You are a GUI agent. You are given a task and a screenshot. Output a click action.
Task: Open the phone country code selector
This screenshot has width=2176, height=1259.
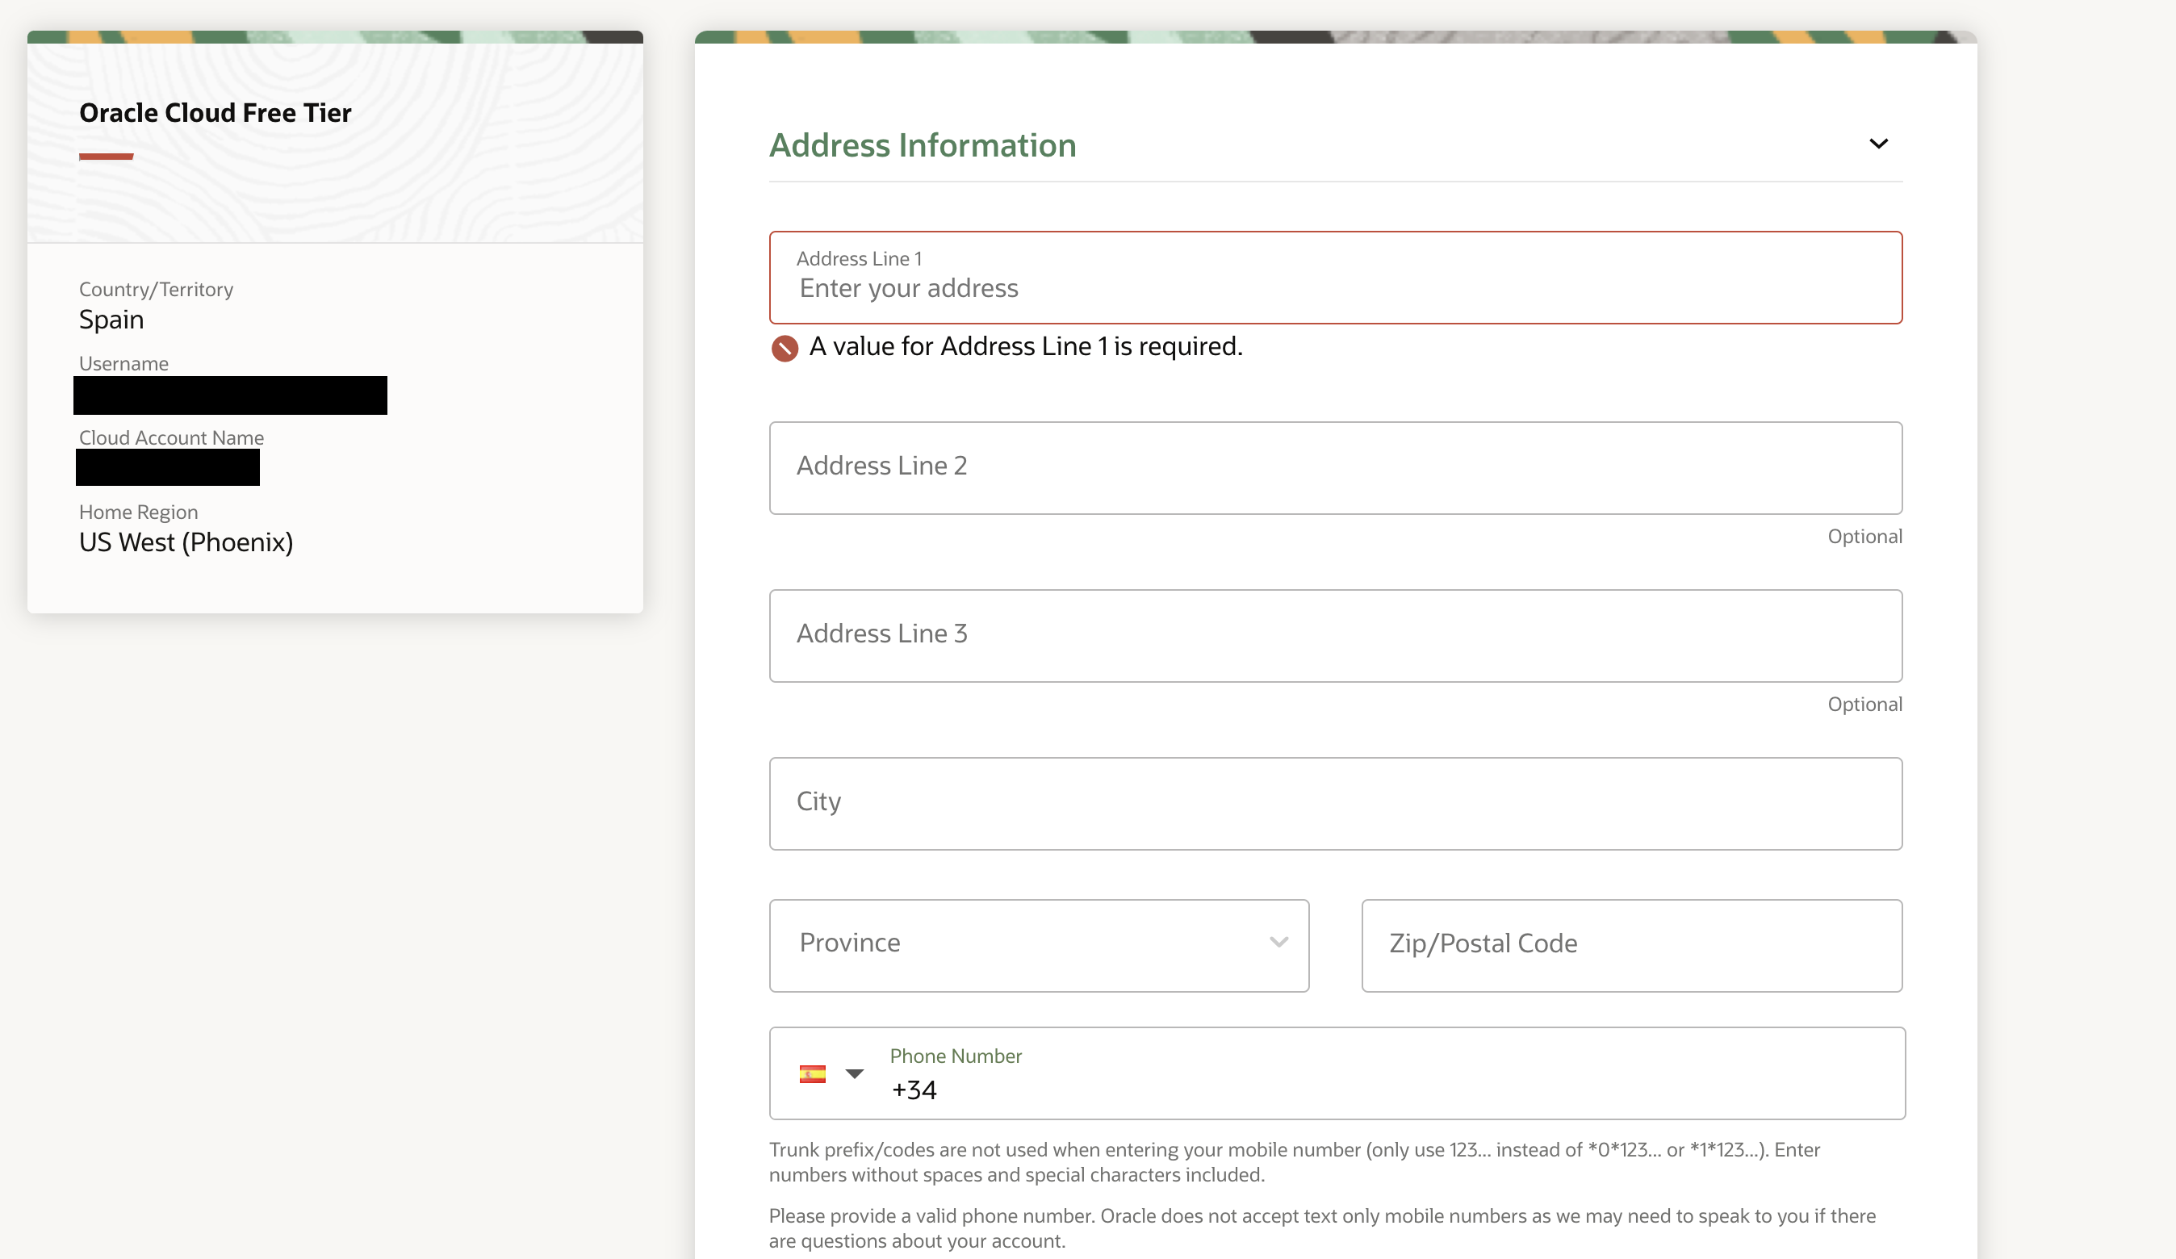point(854,1073)
